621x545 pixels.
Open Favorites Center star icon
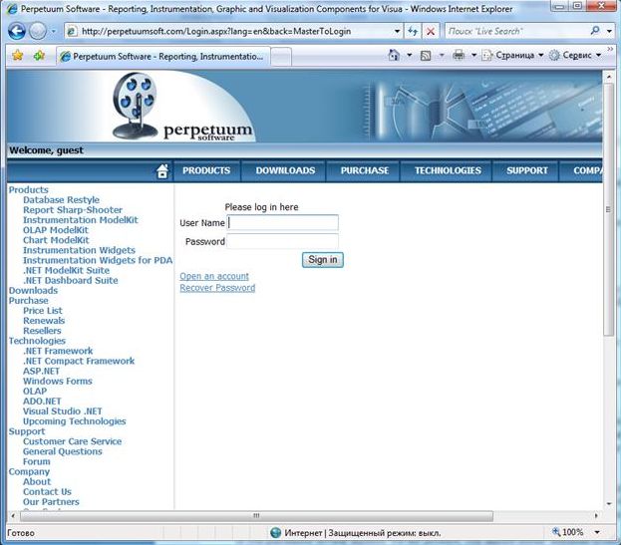tap(17, 56)
